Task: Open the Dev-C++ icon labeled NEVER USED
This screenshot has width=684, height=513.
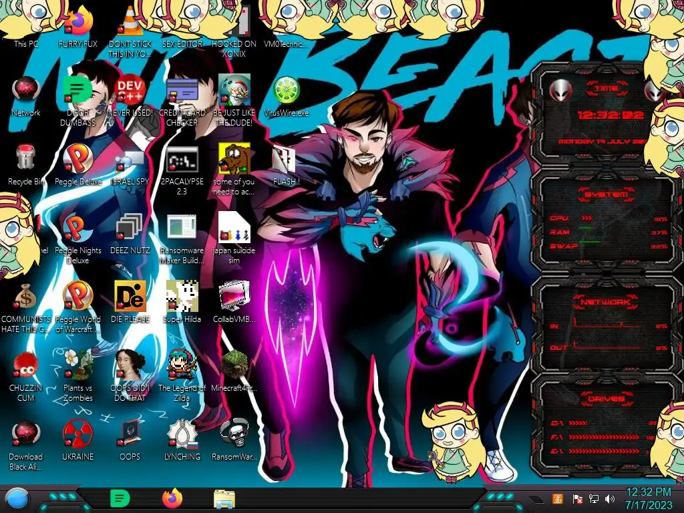Action: click(130, 96)
